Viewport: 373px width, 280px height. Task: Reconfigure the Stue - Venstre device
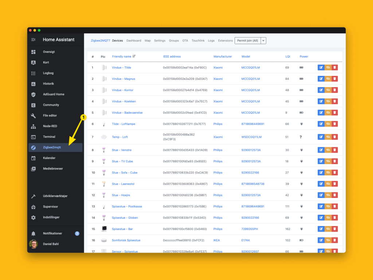pyautogui.click(x=328, y=150)
